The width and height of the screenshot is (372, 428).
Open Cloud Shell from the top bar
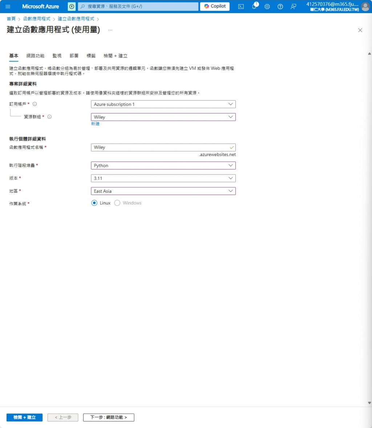pos(241,7)
